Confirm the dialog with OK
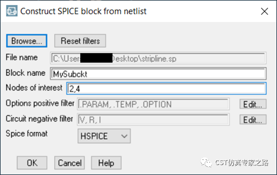This screenshot has height=175, width=277. tap(32, 163)
